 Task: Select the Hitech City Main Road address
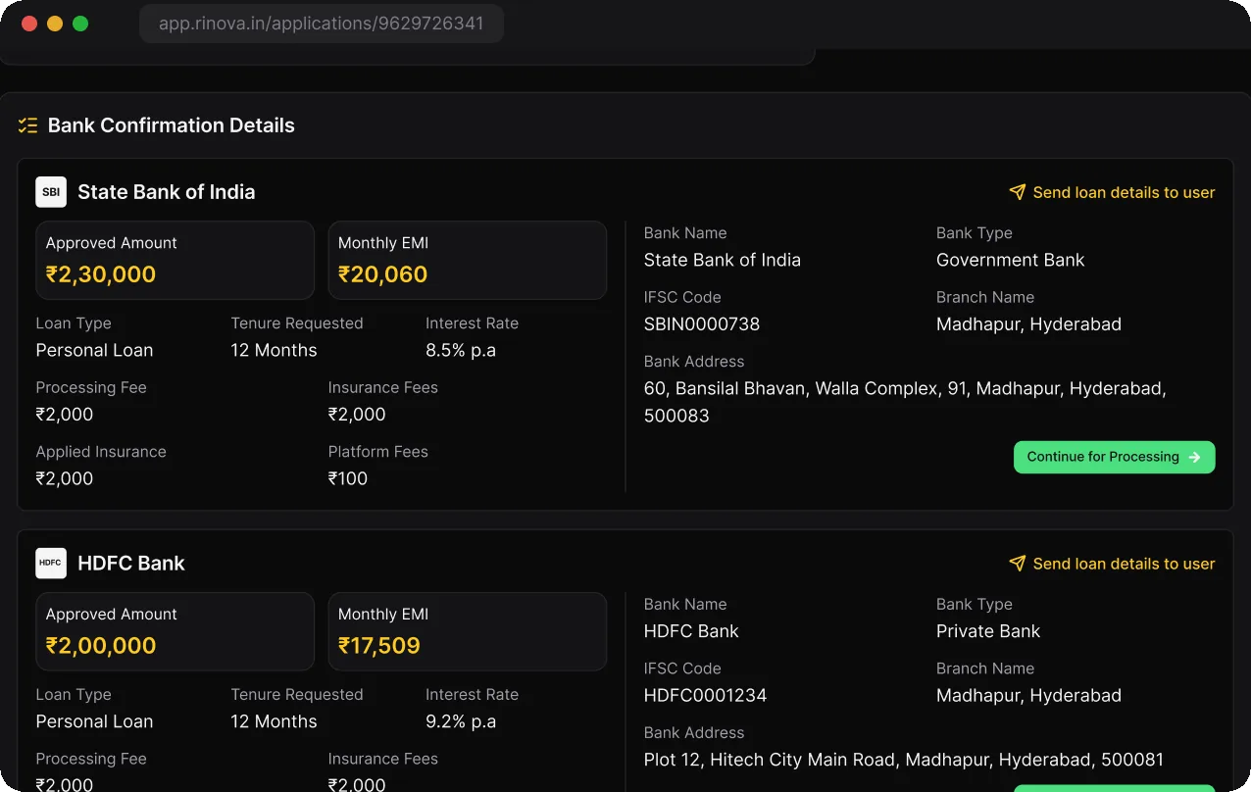[904, 760]
